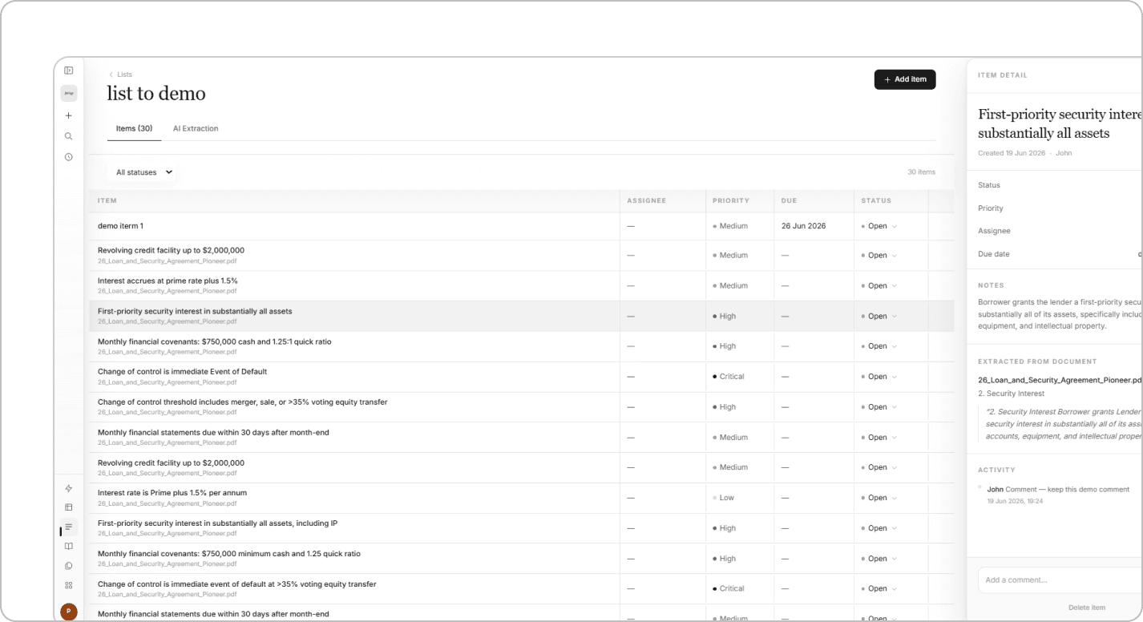Select 'Change of control is immediate Event of Default' item
The height and width of the screenshot is (622, 1143).
click(x=182, y=372)
